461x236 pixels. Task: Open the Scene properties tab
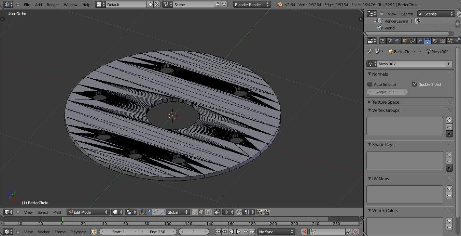click(390, 41)
